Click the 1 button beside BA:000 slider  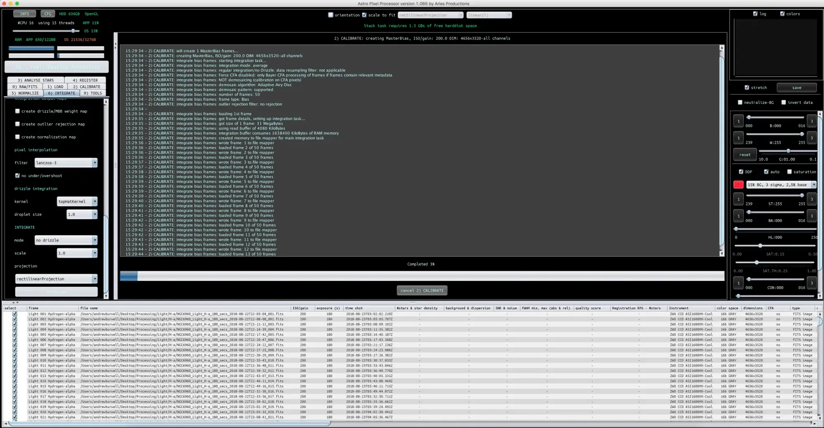738,216
